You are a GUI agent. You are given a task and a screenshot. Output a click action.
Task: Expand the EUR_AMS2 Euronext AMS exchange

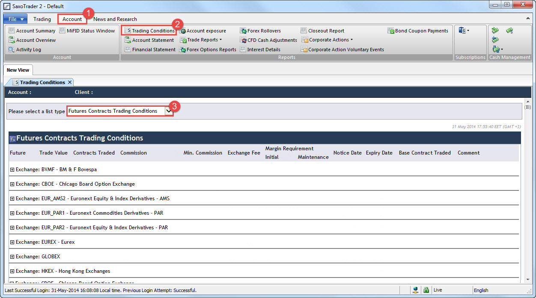tap(12, 199)
